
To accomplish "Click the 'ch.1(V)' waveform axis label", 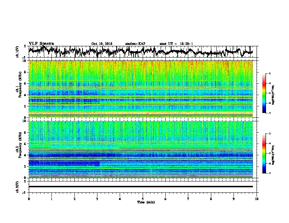I will click(18, 52).
